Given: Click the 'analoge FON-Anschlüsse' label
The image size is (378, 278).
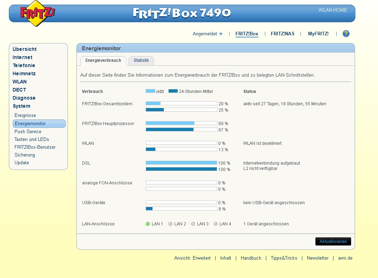Looking at the screenshot, I should [107, 183].
